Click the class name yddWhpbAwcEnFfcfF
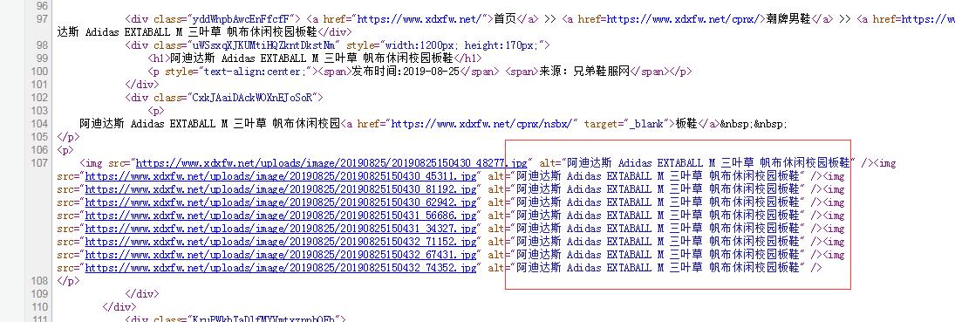Screen dimensions: 955x322 point(242,19)
